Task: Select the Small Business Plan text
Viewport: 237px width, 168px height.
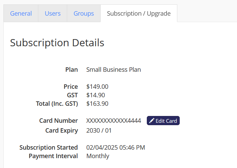Action: coord(114,70)
